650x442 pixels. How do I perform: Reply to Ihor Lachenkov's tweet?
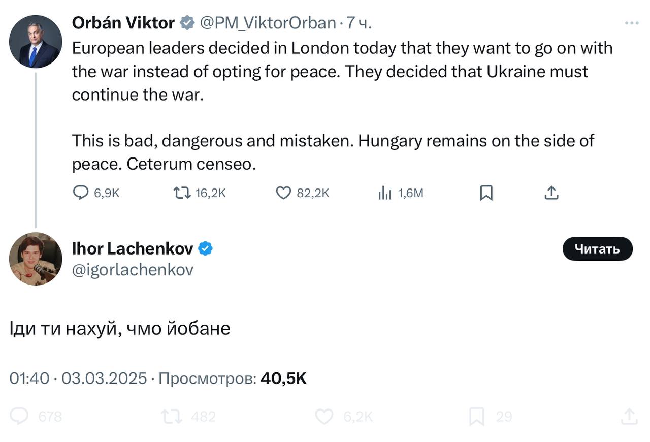pyautogui.click(x=19, y=417)
